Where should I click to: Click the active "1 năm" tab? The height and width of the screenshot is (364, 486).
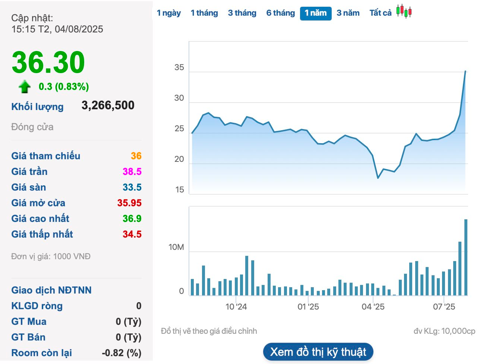316,13
